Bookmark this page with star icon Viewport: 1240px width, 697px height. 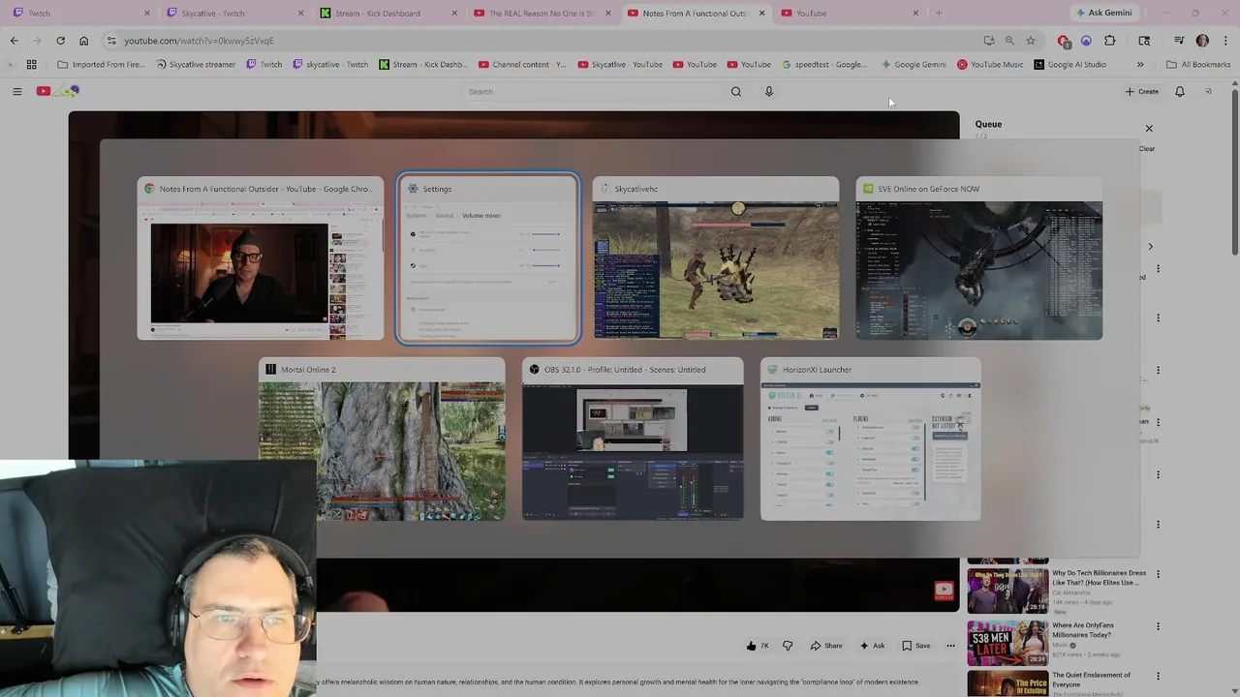[x=1031, y=41]
